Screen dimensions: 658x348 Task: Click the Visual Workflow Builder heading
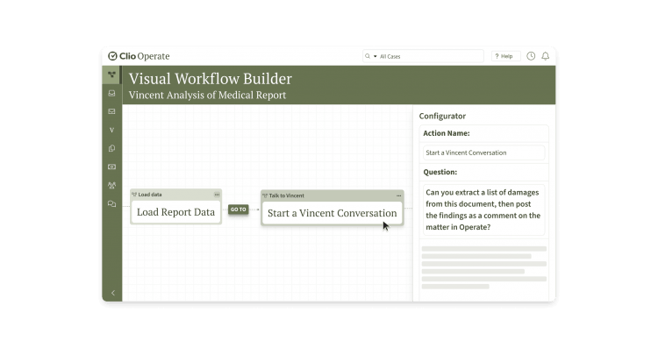[x=211, y=79]
